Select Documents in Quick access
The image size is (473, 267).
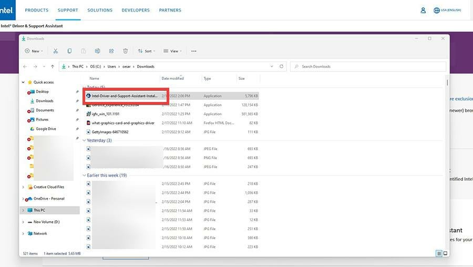coord(45,110)
